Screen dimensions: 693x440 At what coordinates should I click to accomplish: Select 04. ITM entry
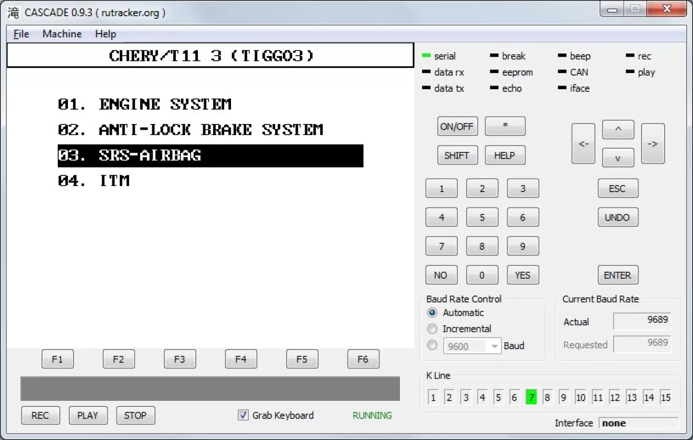pyautogui.click(x=93, y=181)
